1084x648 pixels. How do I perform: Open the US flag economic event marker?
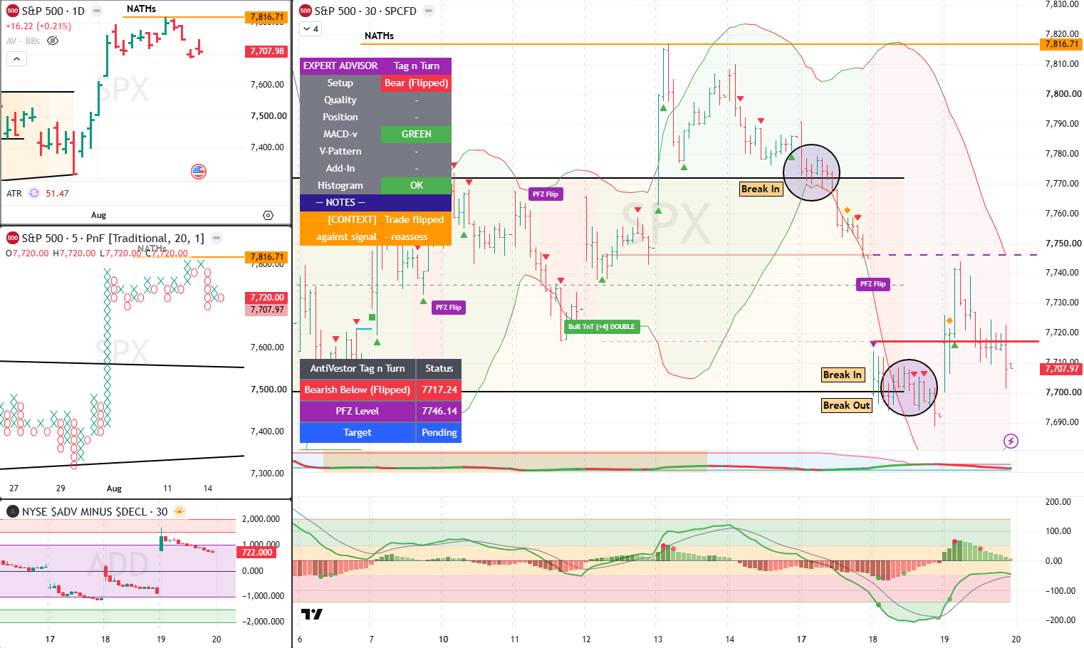click(x=199, y=171)
